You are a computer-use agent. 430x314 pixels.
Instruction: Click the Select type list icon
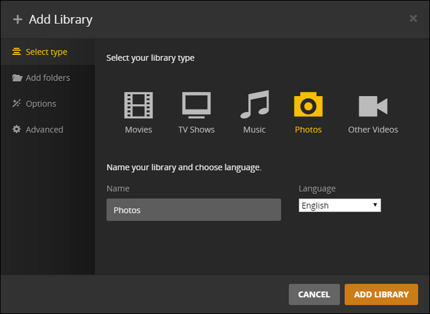pyautogui.click(x=17, y=52)
